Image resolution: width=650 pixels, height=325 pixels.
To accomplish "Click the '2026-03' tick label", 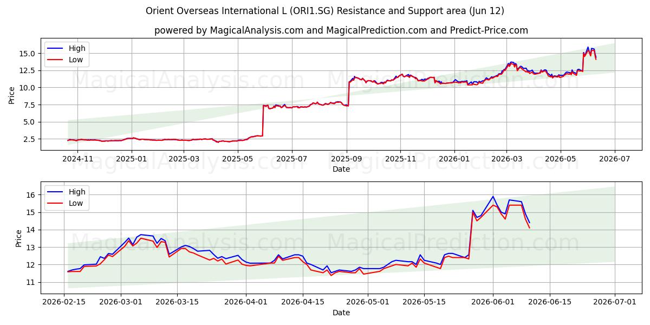I will tap(506, 159).
